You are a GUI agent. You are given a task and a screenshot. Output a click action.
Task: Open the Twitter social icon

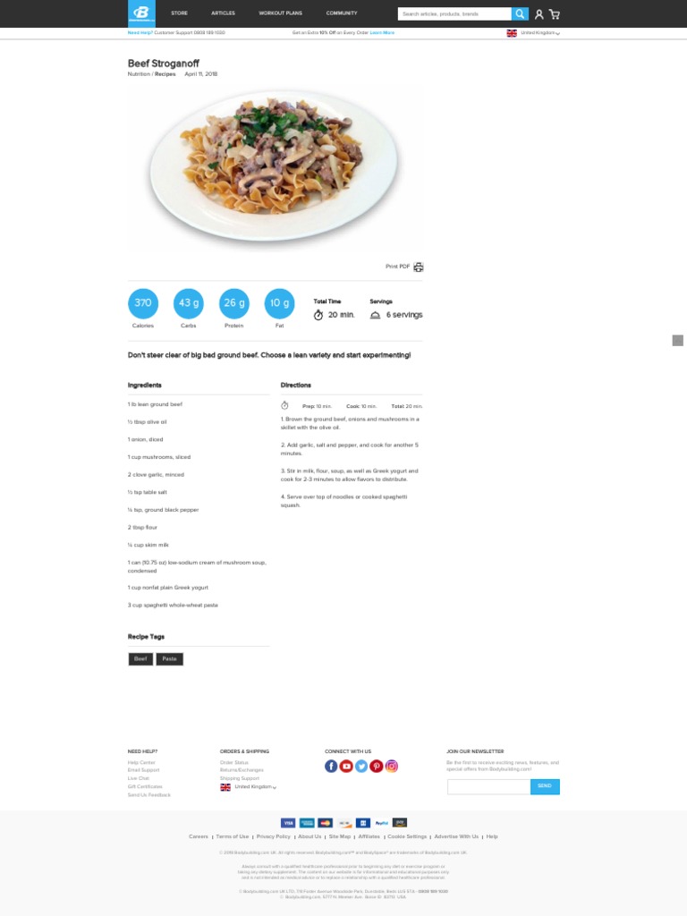click(x=361, y=766)
